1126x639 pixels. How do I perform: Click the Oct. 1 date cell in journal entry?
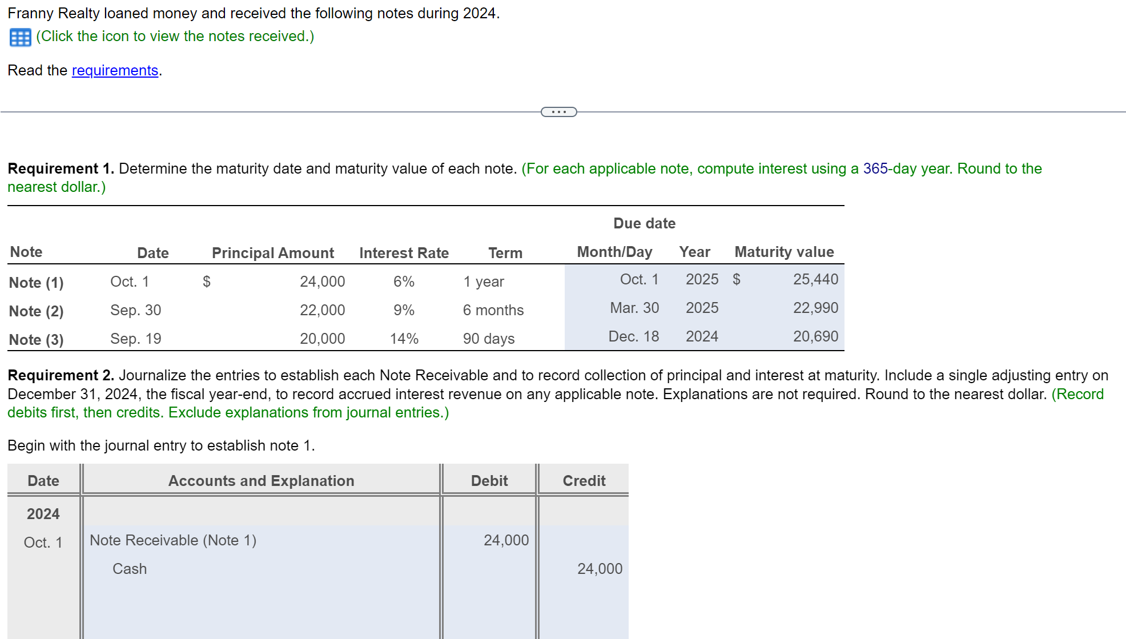point(43,542)
